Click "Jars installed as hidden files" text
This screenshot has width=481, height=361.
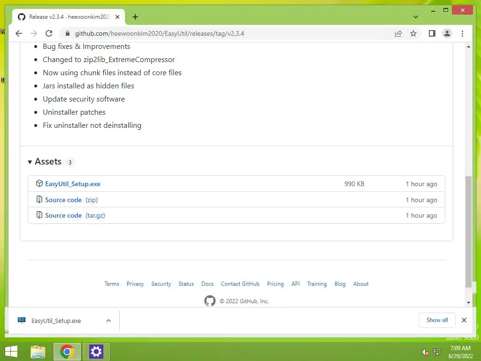coord(88,86)
